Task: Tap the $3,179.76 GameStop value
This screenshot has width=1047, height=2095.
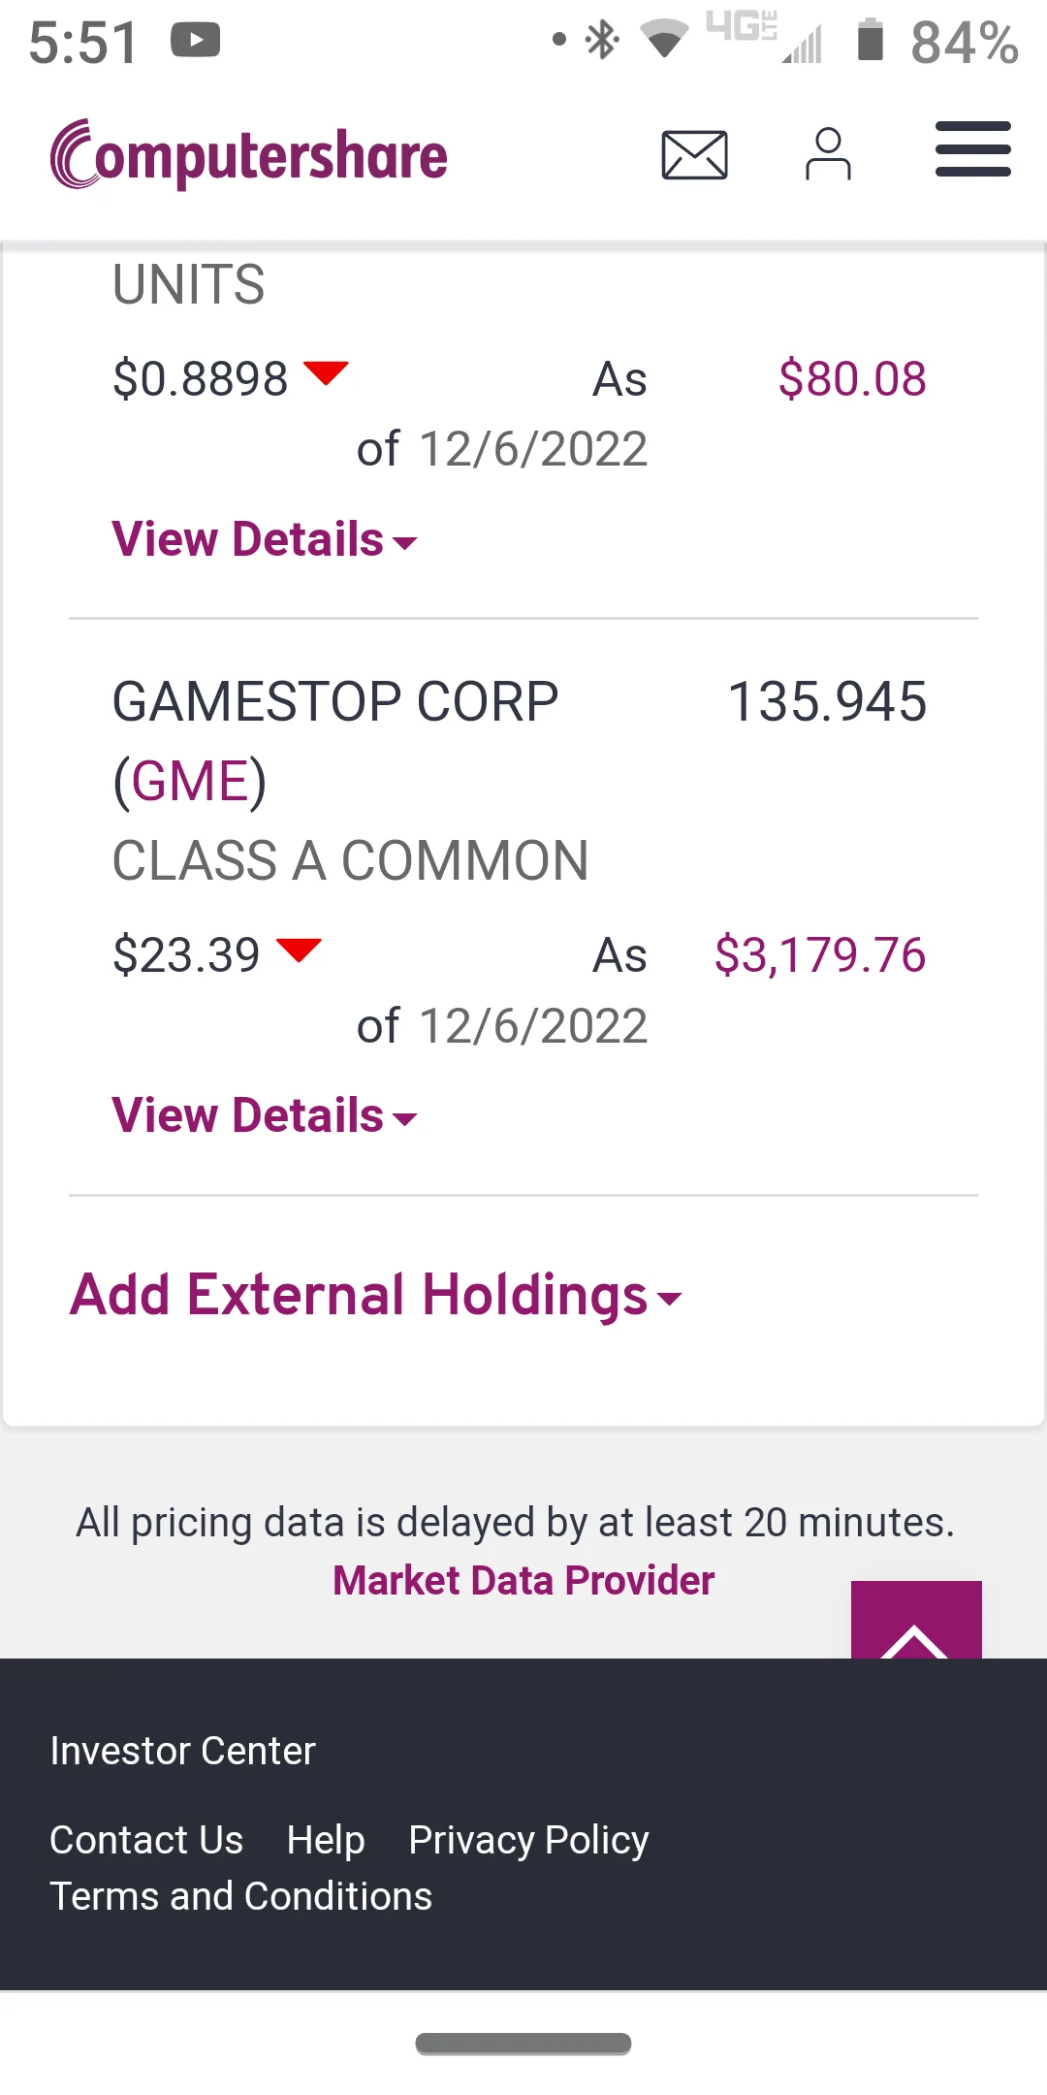Action: [820, 955]
